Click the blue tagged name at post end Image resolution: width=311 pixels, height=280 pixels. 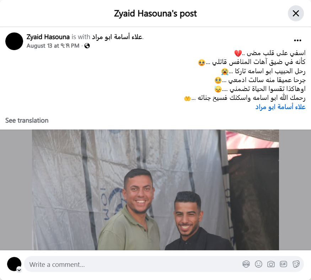click(x=280, y=107)
